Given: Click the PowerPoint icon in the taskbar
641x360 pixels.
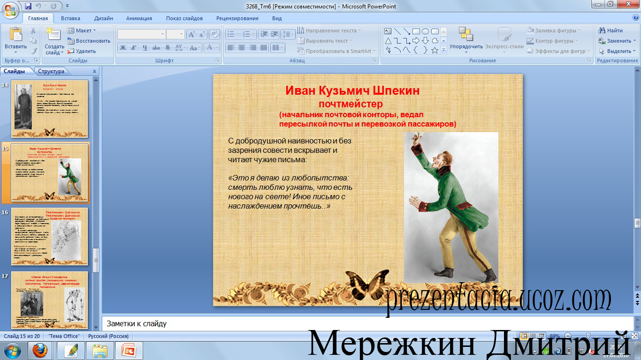Looking at the screenshot, I should pos(128,350).
